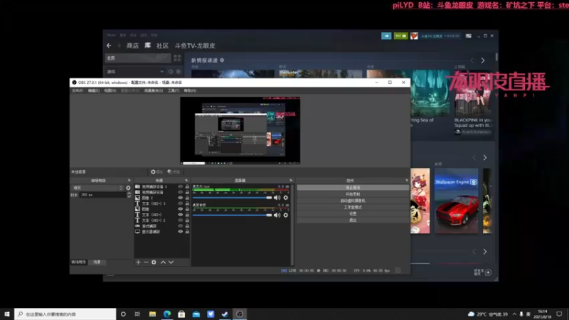This screenshot has width=569, height=320.
Task: Filter Steam library by recent clock icon
Action: (171, 72)
